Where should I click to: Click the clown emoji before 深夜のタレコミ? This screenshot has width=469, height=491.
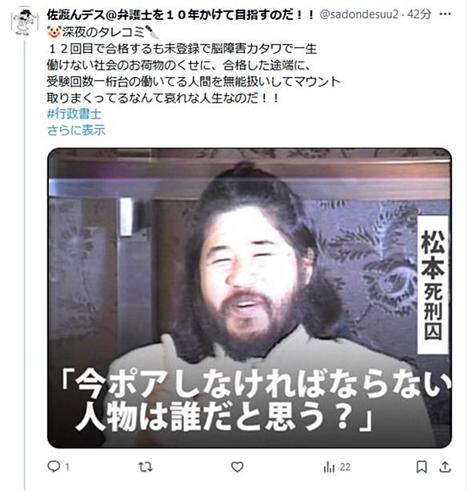pos(54,31)
